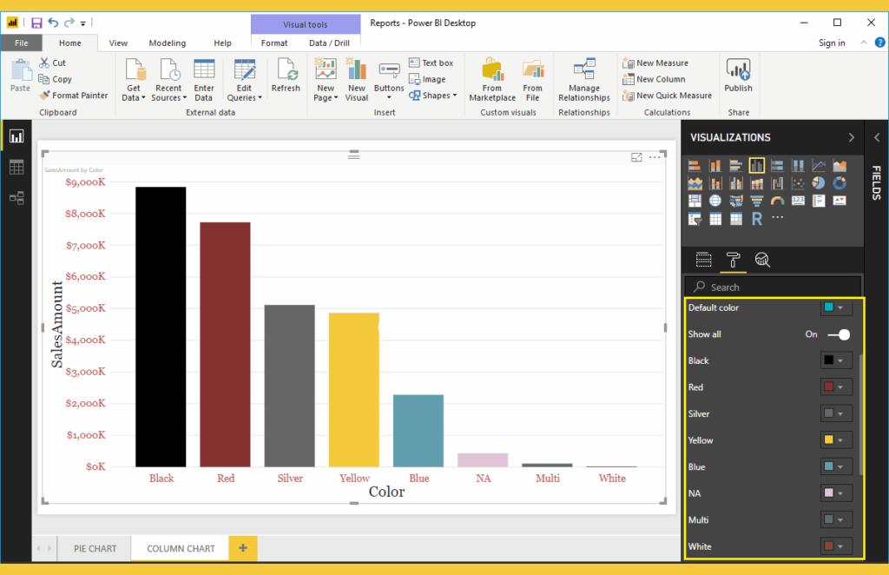
Task: Select the Map globe visual
Action: coord(715,201)
